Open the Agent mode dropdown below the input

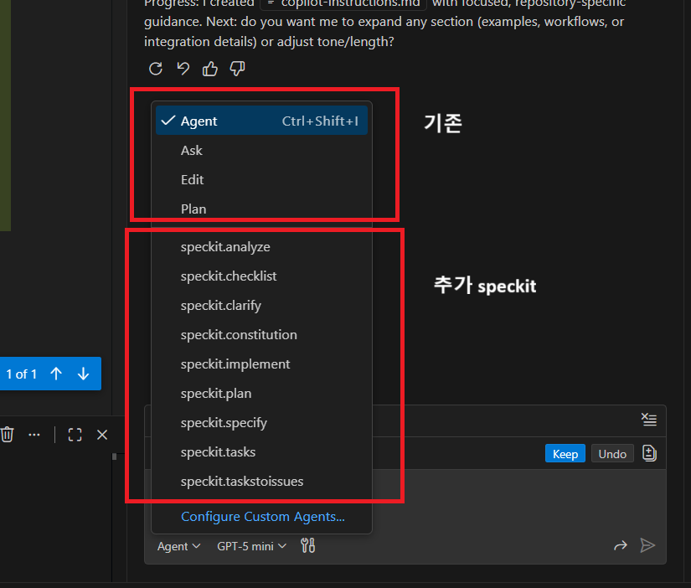[x=179, y=546]
